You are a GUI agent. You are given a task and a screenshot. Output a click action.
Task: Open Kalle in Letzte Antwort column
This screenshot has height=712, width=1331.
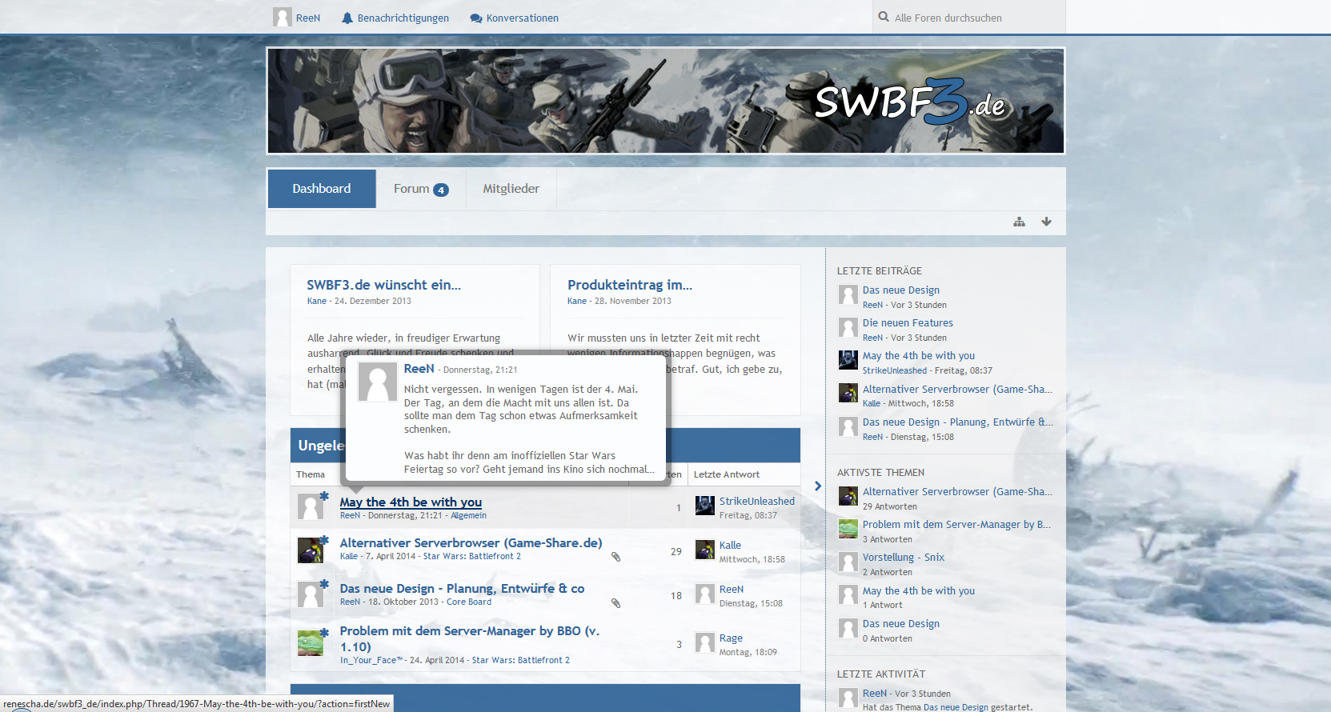click(x=730, y=545)
